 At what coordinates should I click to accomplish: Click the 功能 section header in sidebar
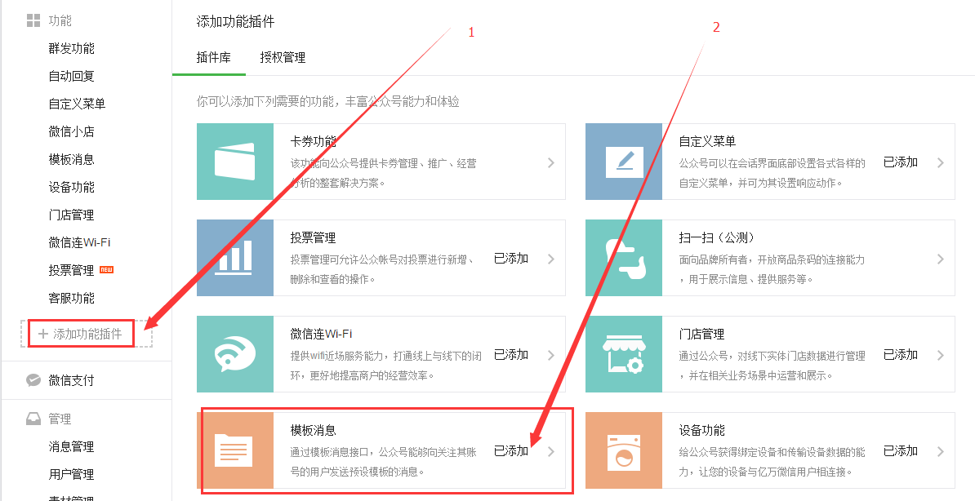coord(60,21)
